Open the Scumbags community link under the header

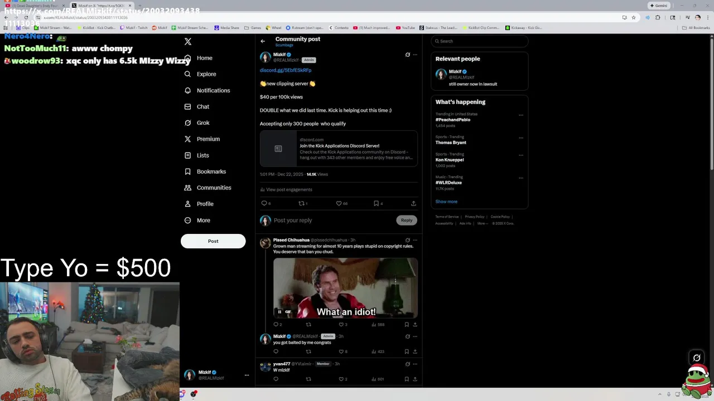tap(284, 45)
